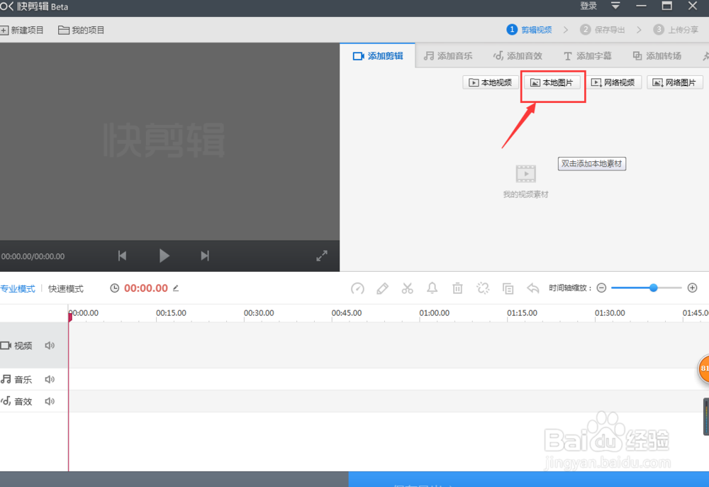Image resolution: width=709 pixels, height=487 pixels.
Task: Click the 00:15.00 ruler mark
Action: click(x=171, y=313)
